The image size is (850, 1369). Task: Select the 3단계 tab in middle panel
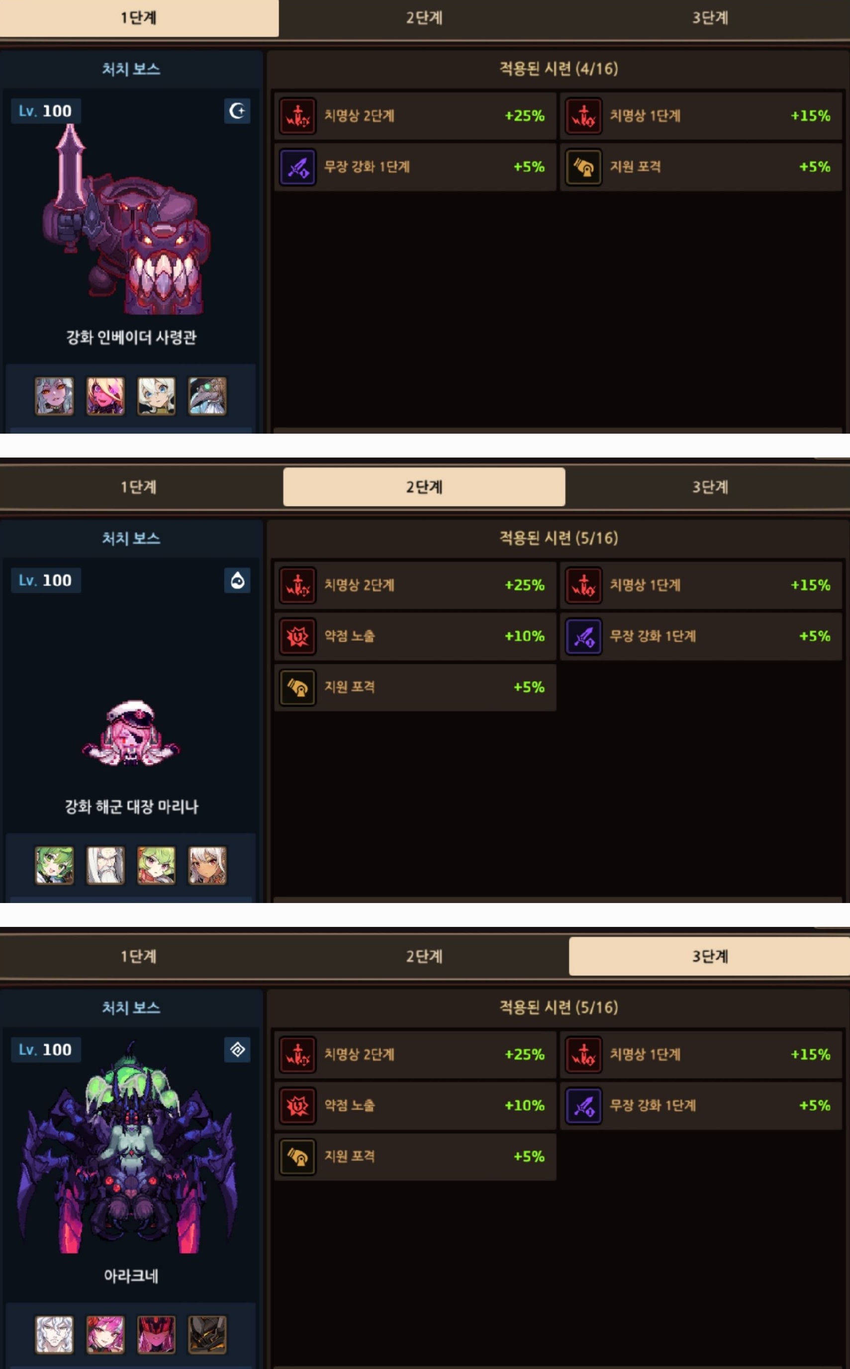point(710,487)
